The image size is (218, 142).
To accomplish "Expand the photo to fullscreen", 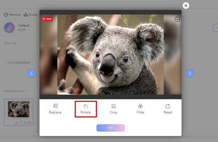I will pos(177,19).
